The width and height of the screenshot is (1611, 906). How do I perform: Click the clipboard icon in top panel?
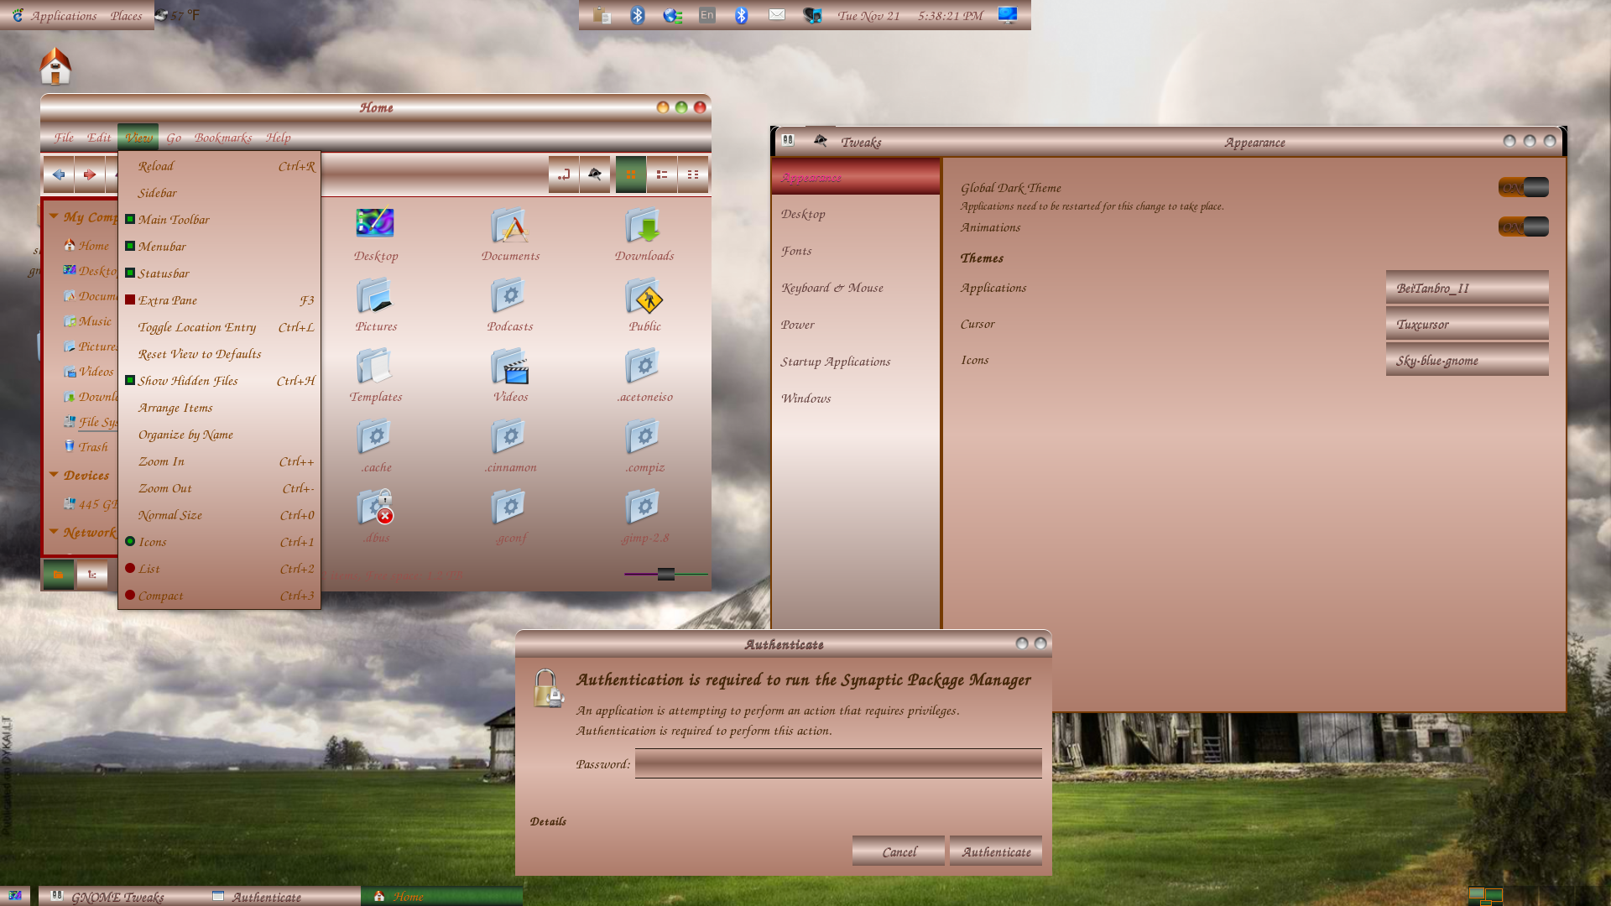602,15
